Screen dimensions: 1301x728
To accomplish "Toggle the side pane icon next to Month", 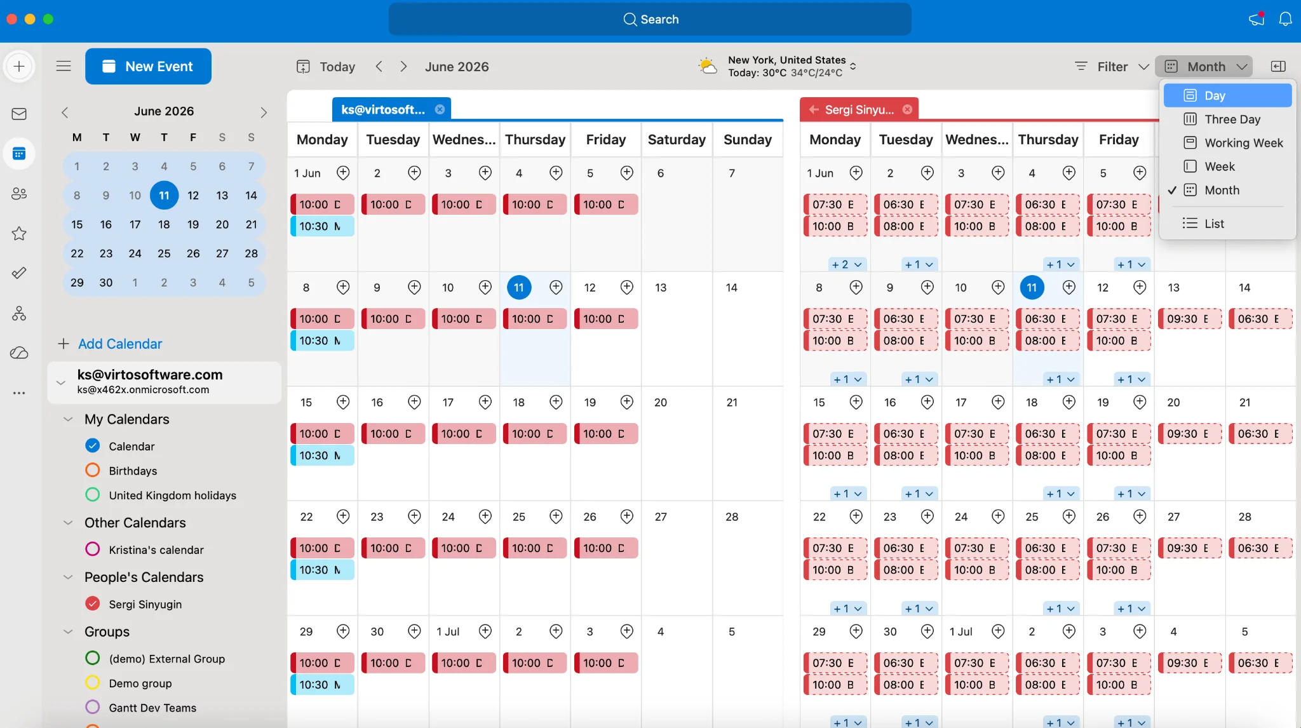I will [1278, 66].
